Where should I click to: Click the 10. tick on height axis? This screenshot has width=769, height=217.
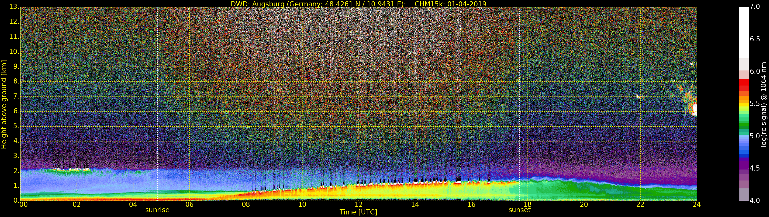[x=14, y=52]
